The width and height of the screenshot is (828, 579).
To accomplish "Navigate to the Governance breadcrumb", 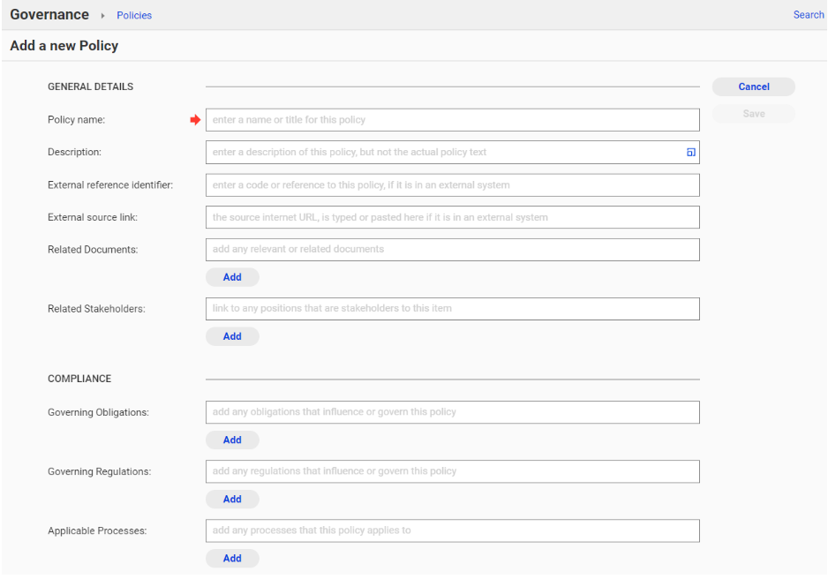I will coord(49,14).
